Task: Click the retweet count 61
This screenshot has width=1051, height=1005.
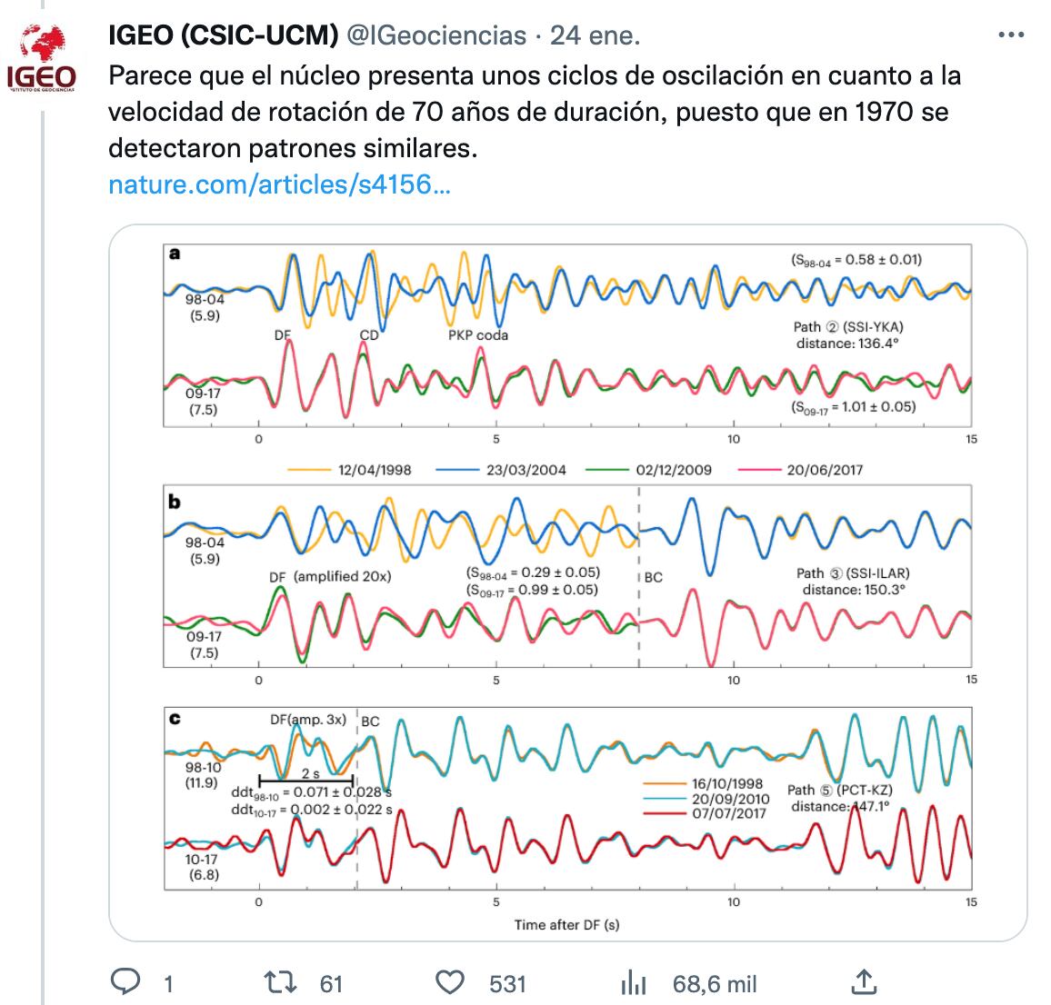Action: (331, 983)
